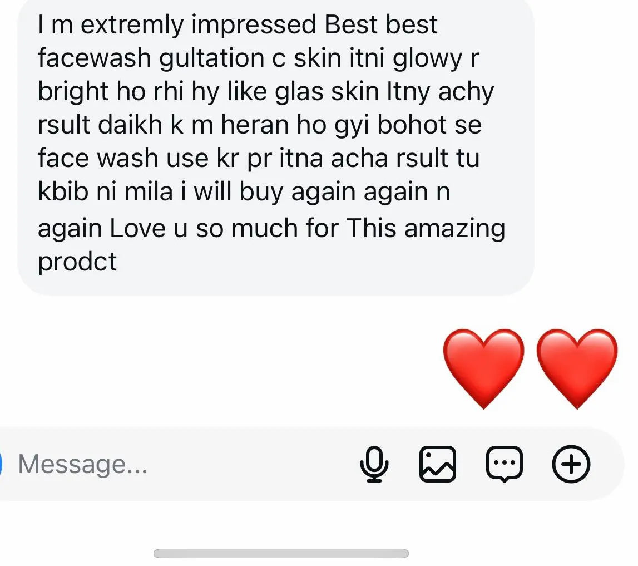Tap the word 'facewash' in the bubble
This screenshot has height=566, width=638.
pos(95,58)
